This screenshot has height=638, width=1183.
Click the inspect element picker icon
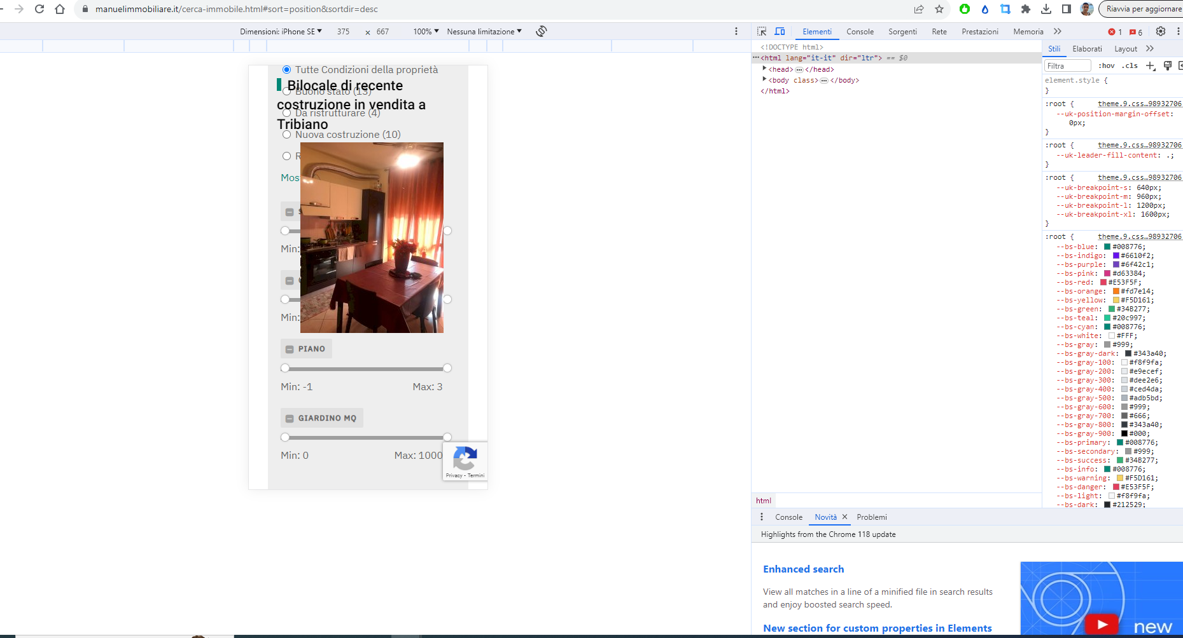[x=762, y=31]
